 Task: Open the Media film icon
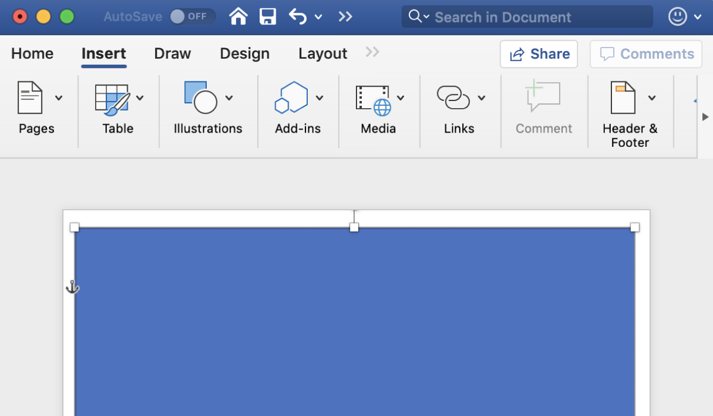coord(373,98)
